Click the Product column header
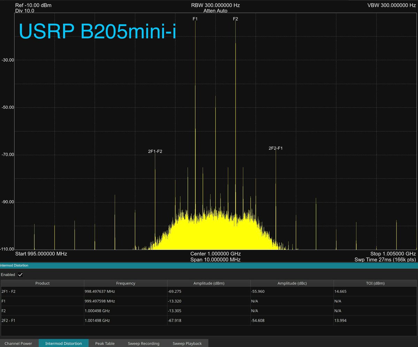 coord(42,283)
